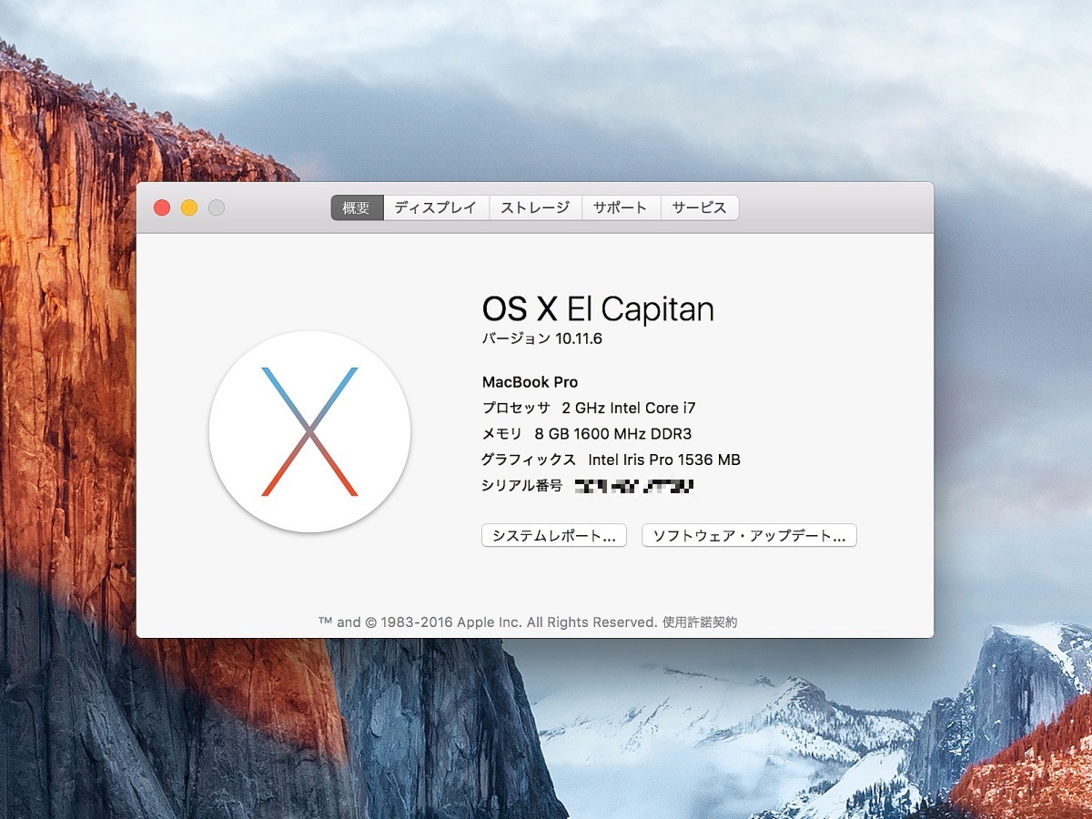Select the MacBook Pro model text

pyautogui.click(x=530, y=382)
